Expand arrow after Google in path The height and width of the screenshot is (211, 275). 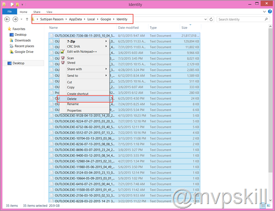click(x=114, y=19)
